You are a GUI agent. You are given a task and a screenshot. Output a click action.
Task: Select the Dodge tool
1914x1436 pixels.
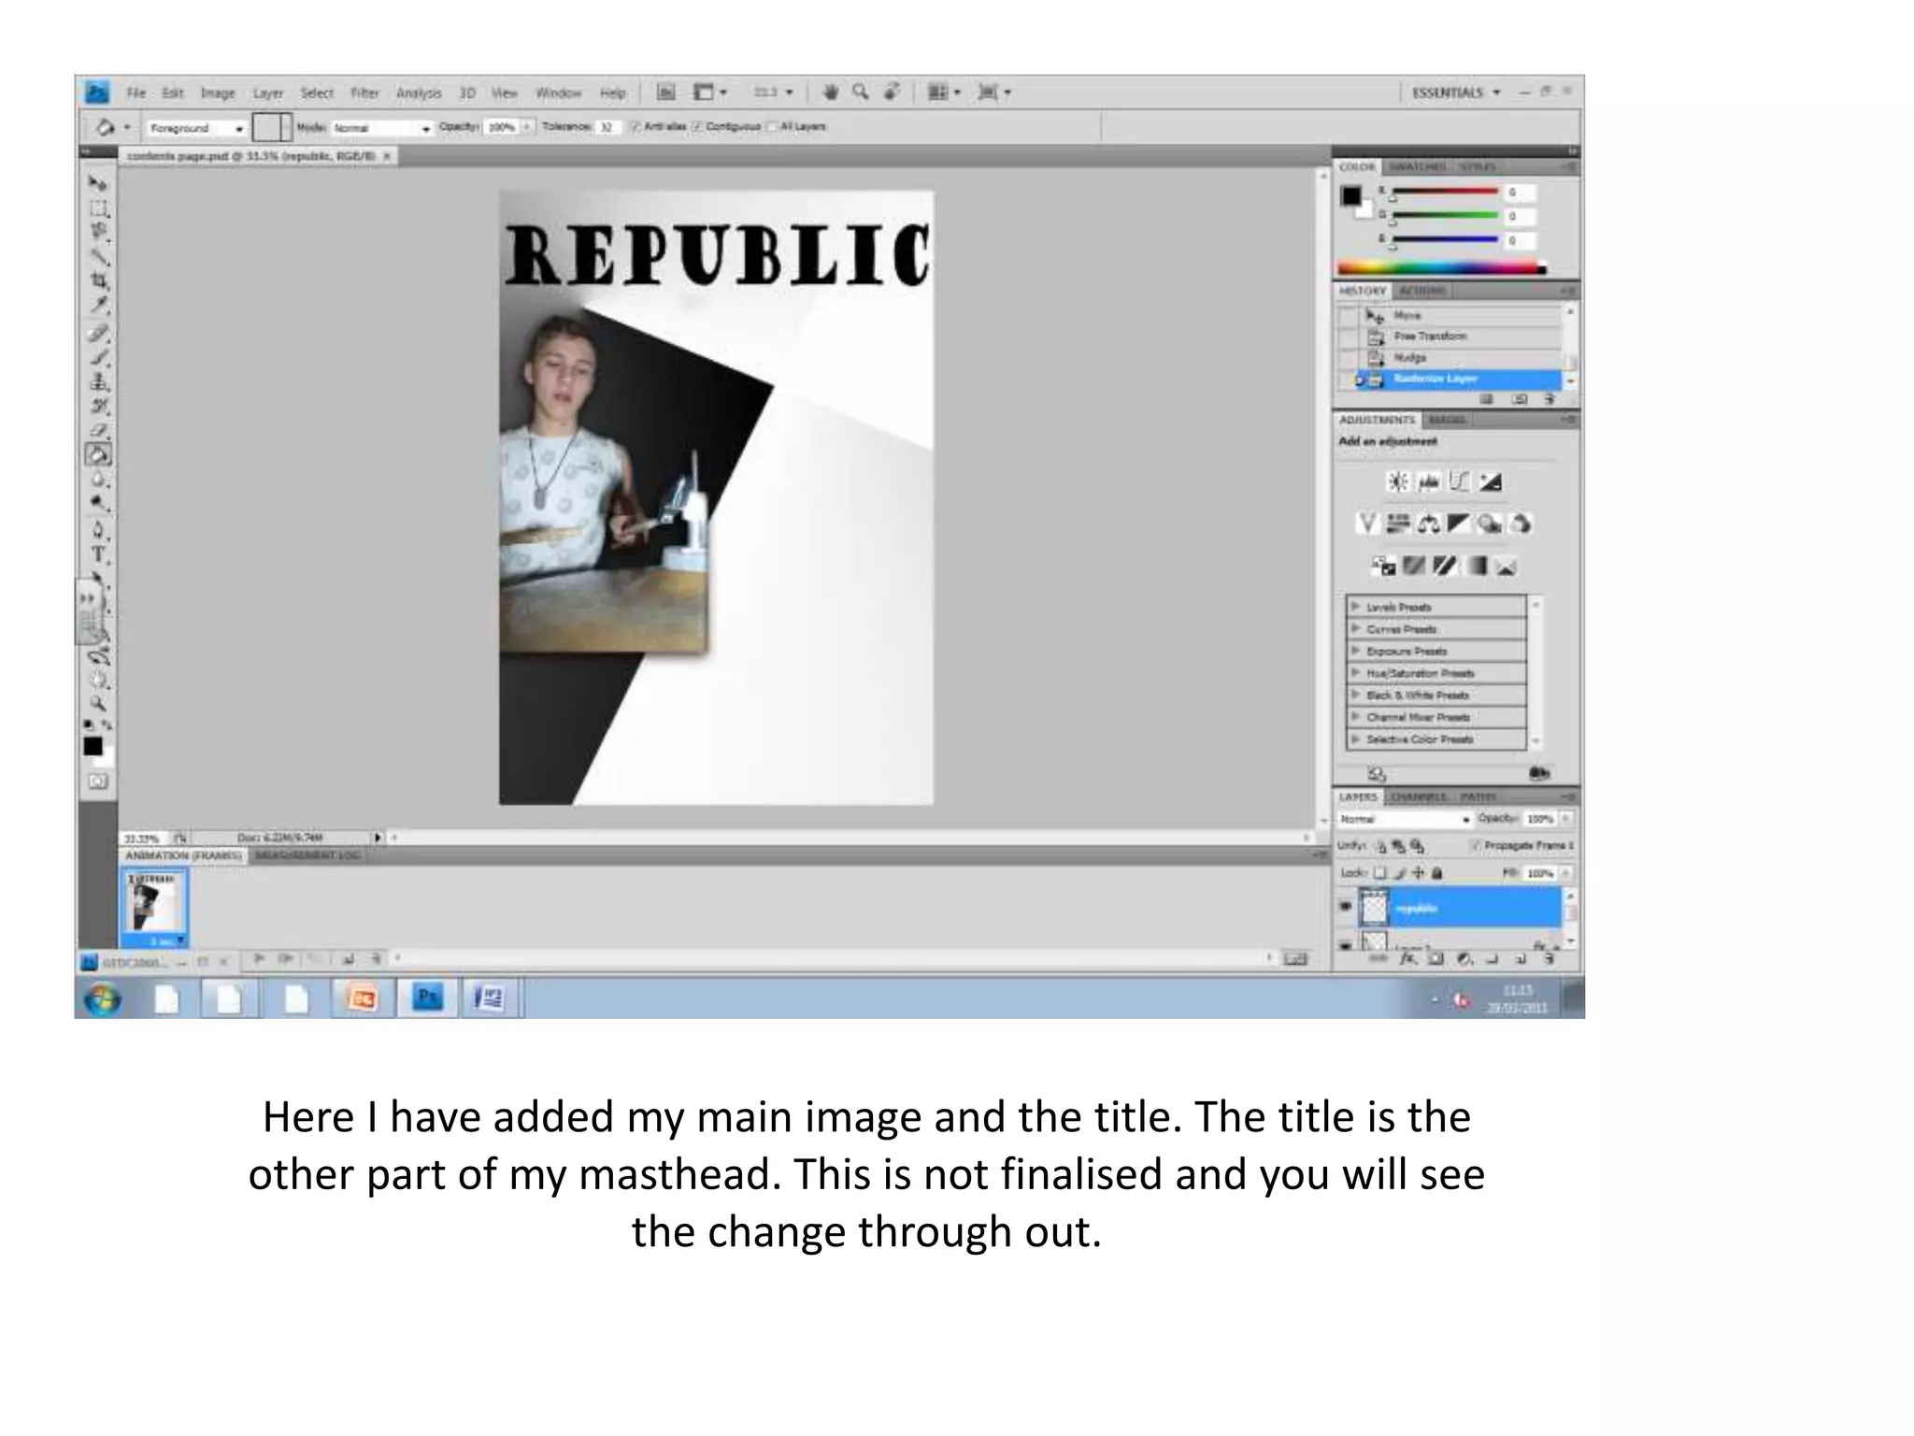98,504
